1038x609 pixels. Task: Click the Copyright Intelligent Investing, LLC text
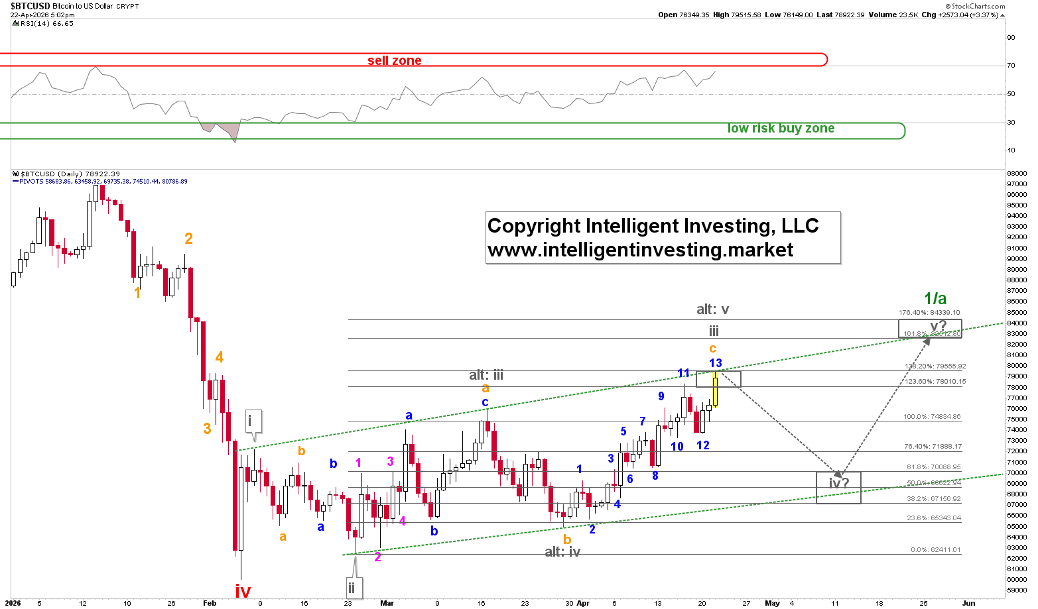point(653,226)
